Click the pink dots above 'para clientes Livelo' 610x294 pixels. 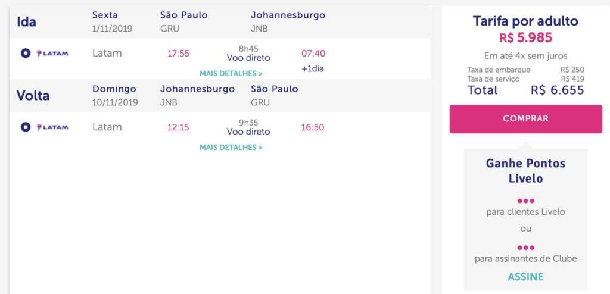point(525,201)
